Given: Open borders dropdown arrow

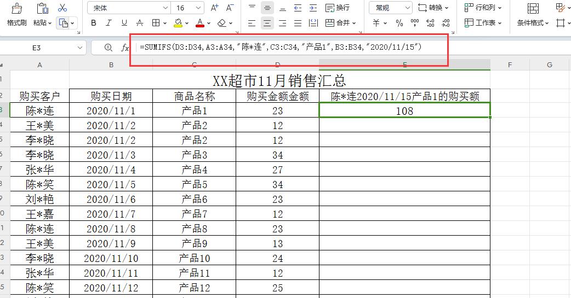Looking at the screenshot, I should (x=165, y=24).
